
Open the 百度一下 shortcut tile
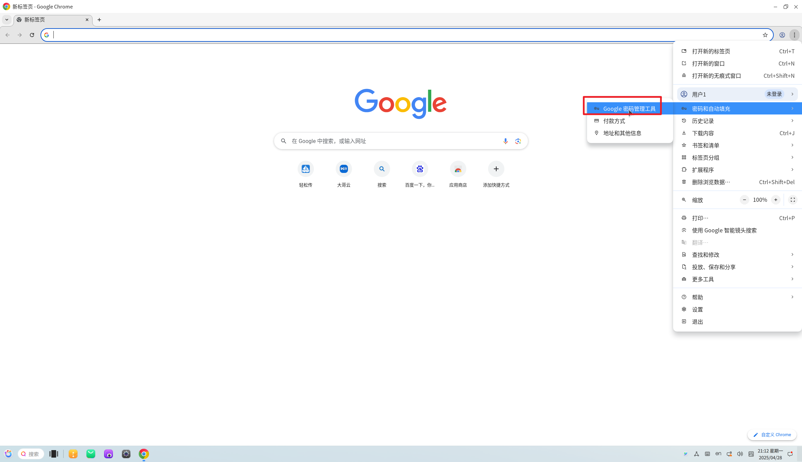point(420,169)
